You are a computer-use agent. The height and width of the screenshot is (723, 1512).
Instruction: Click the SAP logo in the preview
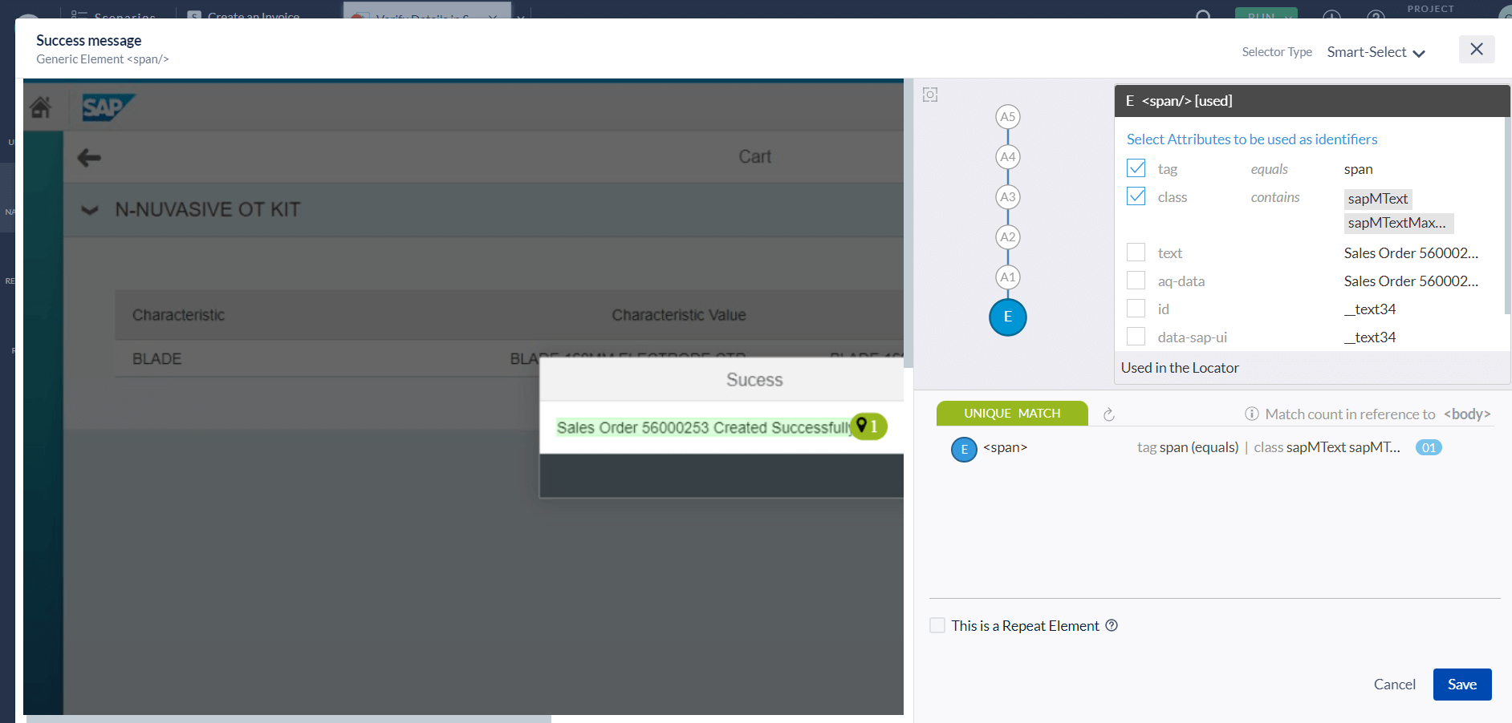click(x=108, y=107)
